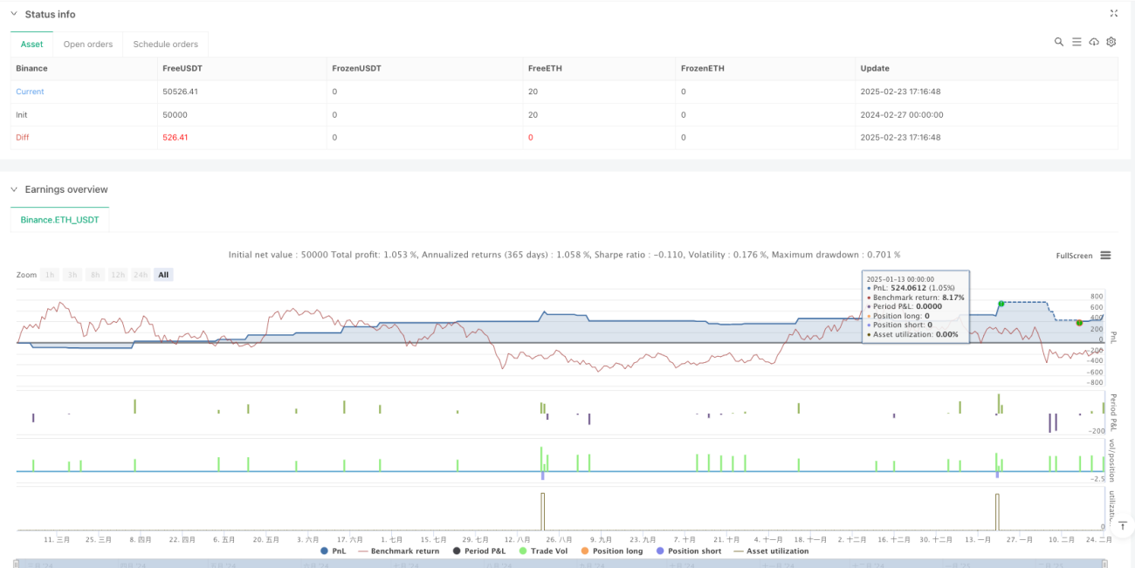The height and width of the screenshot is (568, 1135).
Task: Click the cloud download icon
Action: click(x=1094, y=42)
